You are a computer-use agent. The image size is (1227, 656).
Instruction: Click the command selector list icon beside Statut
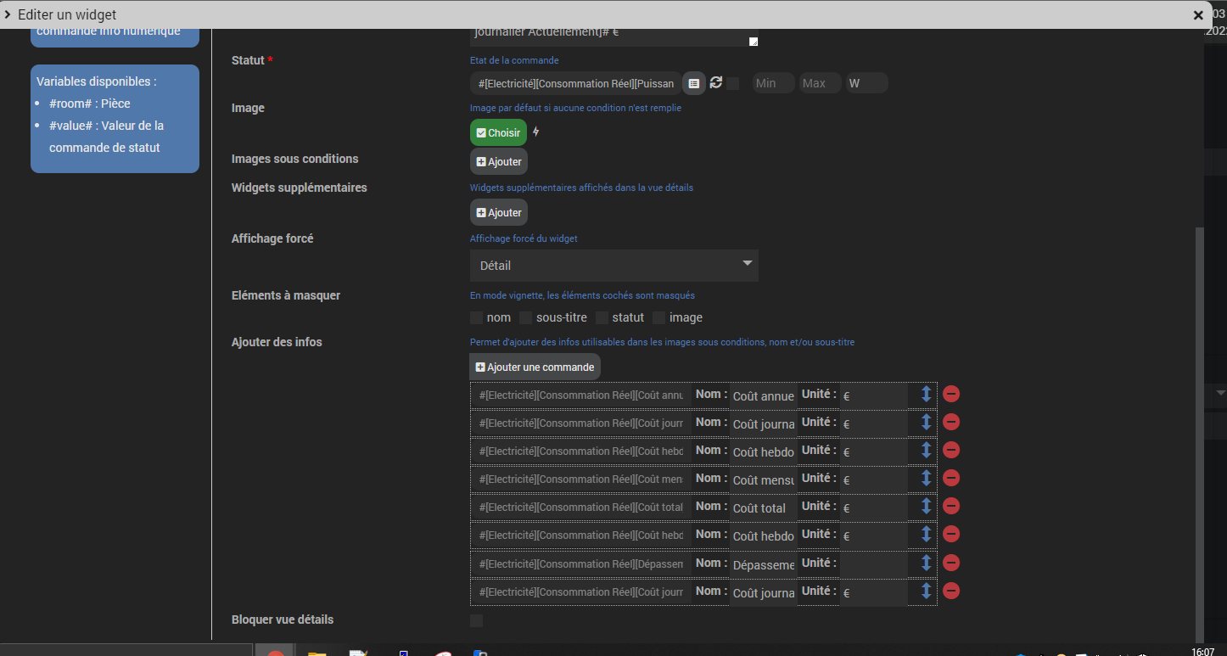[x=694, y=83]
